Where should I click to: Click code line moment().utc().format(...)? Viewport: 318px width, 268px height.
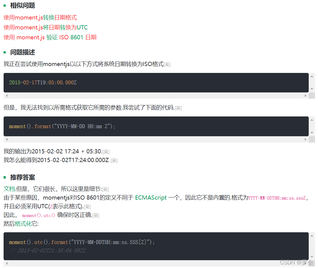pyautogui.click(x=82, y=242)
